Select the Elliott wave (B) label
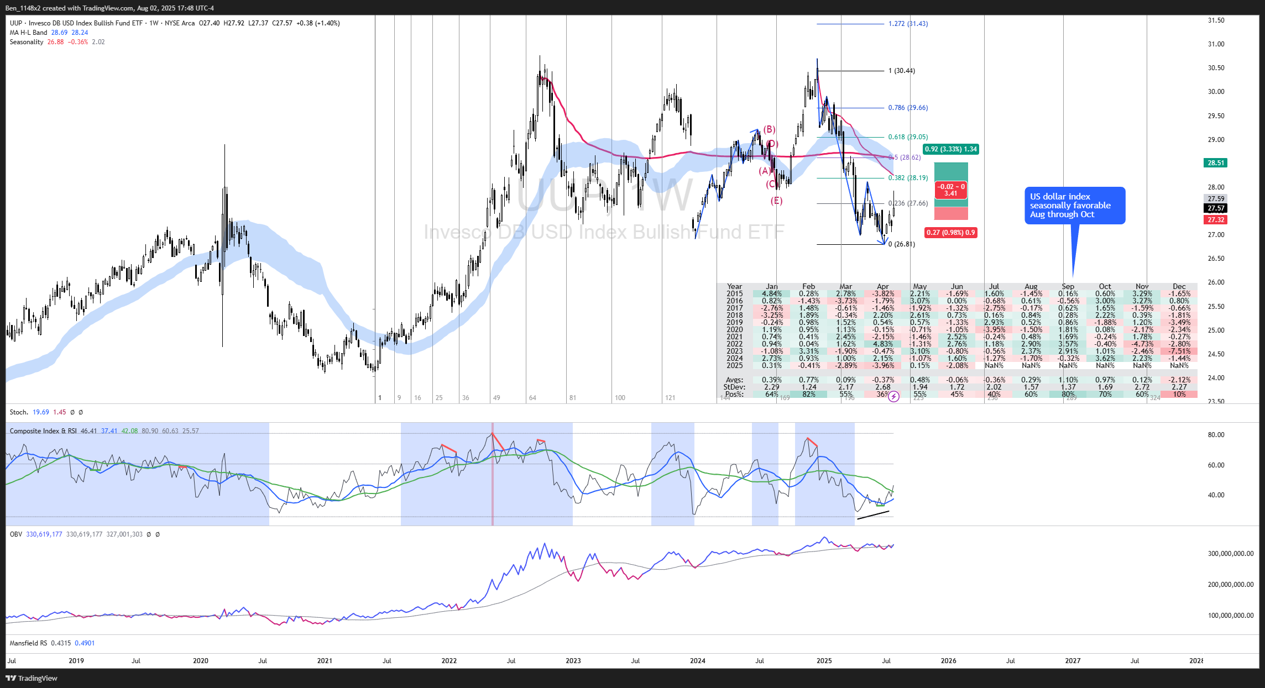The height and width of the screenshot is (688, 1265). point(769,129)
